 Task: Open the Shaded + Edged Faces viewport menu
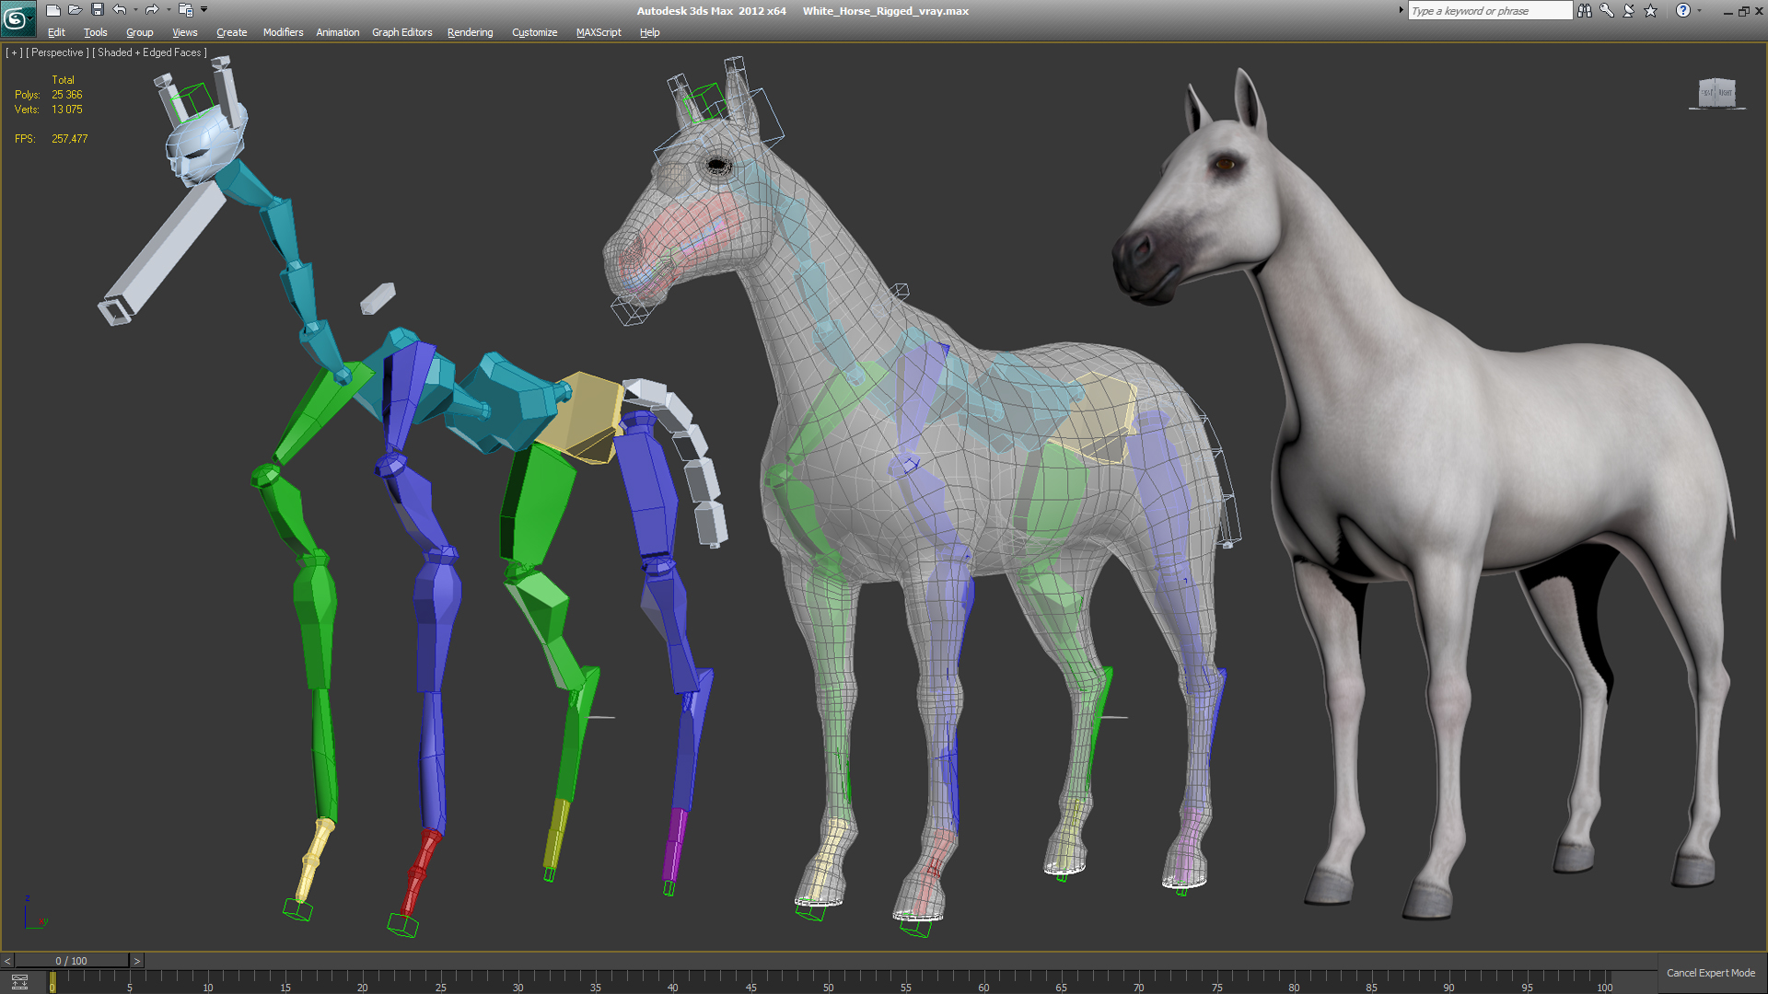coord(149,52)
